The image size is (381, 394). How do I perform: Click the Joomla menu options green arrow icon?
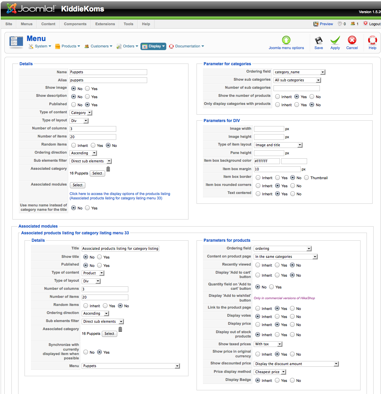pyautogui.click(x=286, y=40)
